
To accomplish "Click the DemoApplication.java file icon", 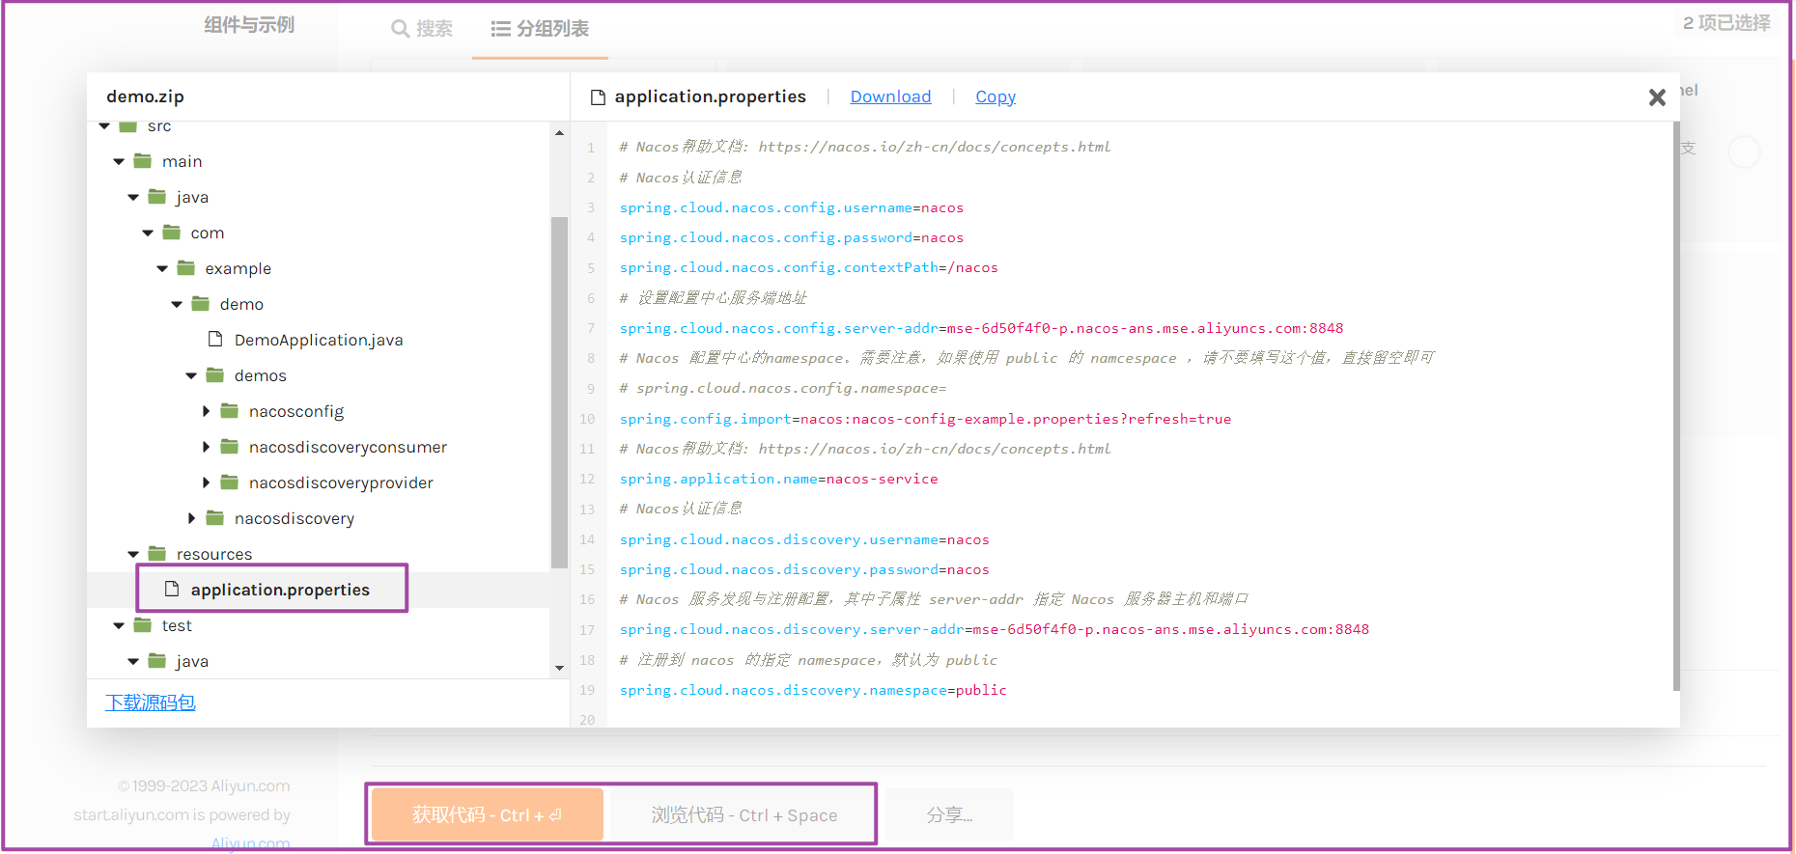I will pyautogui.click(x=215, y=340).
